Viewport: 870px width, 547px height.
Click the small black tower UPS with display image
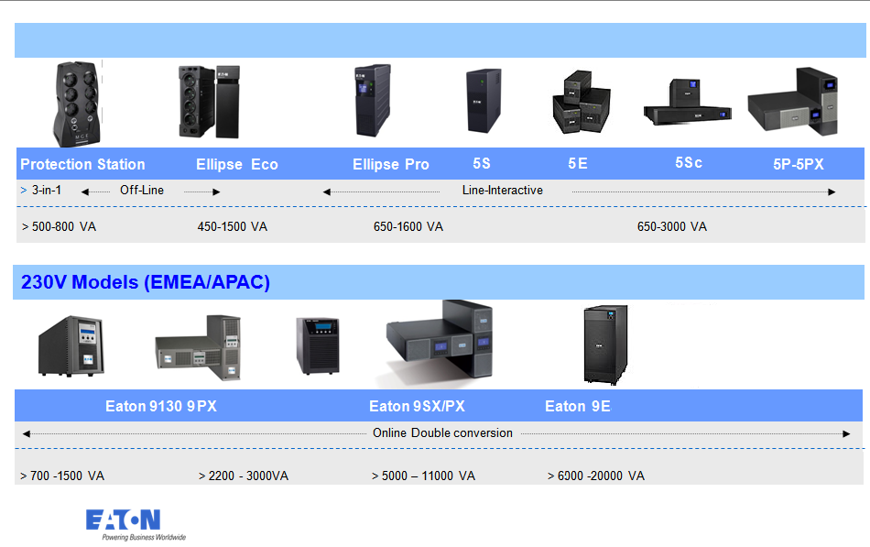coord(318,345)
